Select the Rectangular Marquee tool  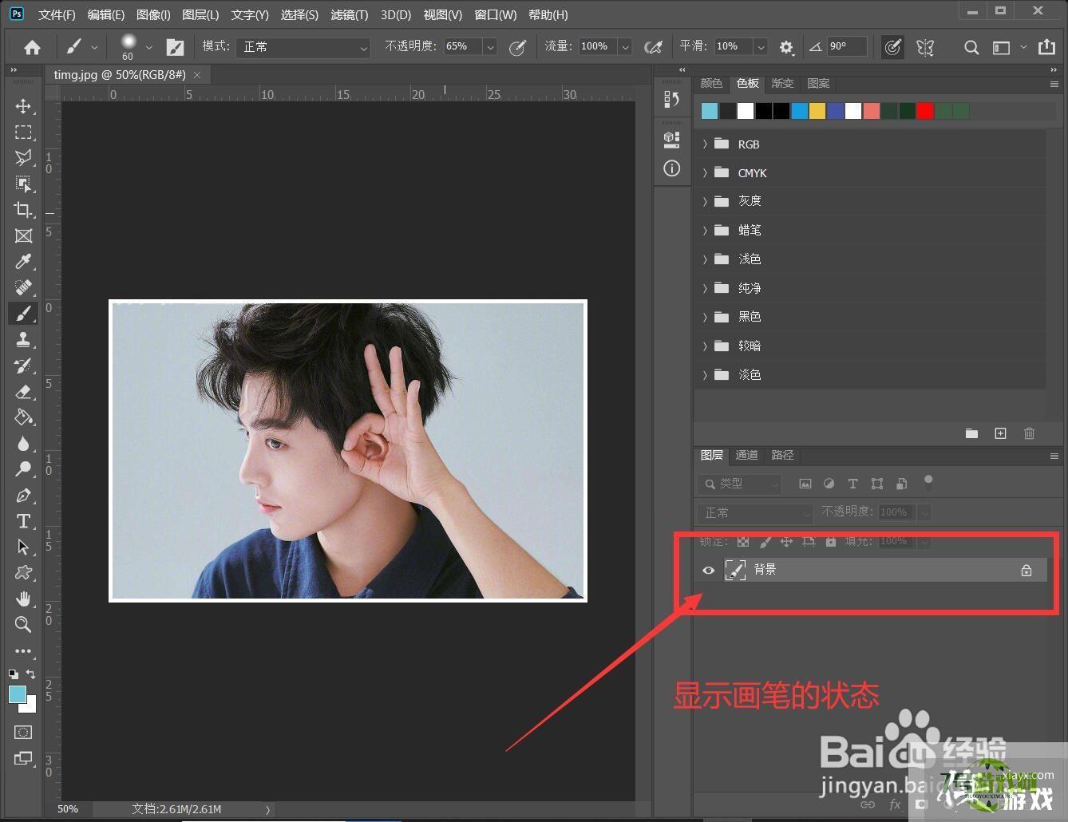[23, 132]
